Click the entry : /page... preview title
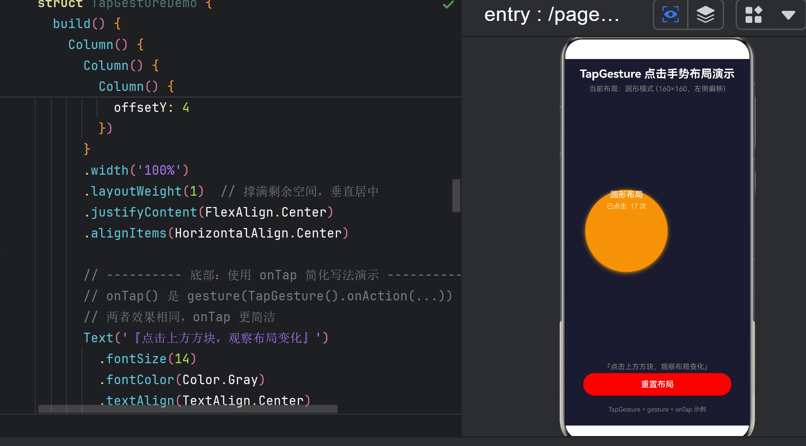Image resolution: width=806 pixels, height=446 pixels. tap(552, 15)
